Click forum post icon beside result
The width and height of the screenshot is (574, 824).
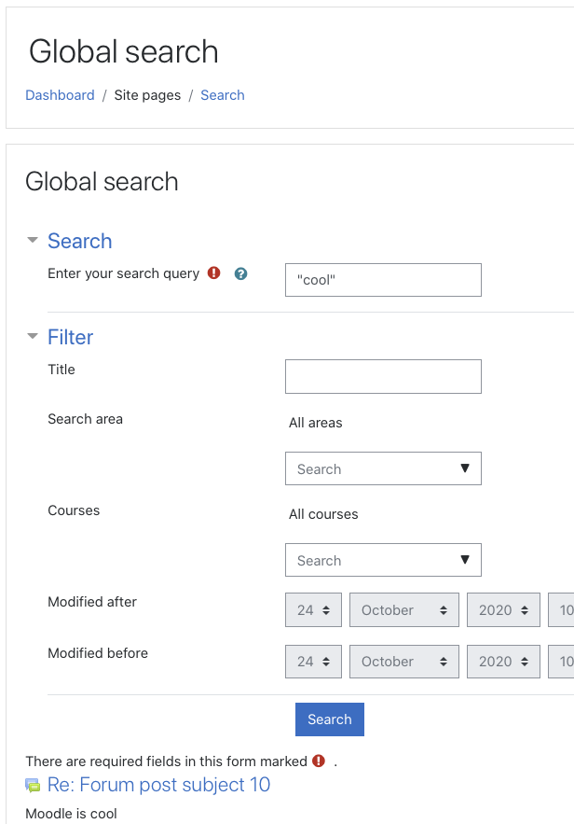[33, 786]
